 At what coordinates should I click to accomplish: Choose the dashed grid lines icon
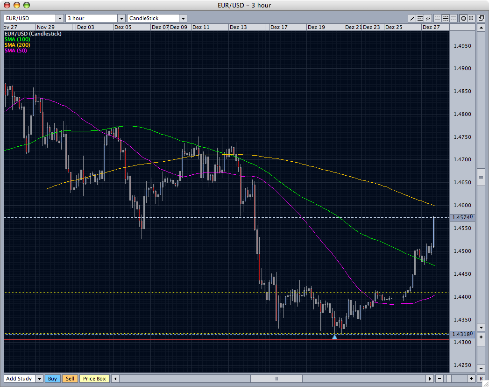pos(445,18)
